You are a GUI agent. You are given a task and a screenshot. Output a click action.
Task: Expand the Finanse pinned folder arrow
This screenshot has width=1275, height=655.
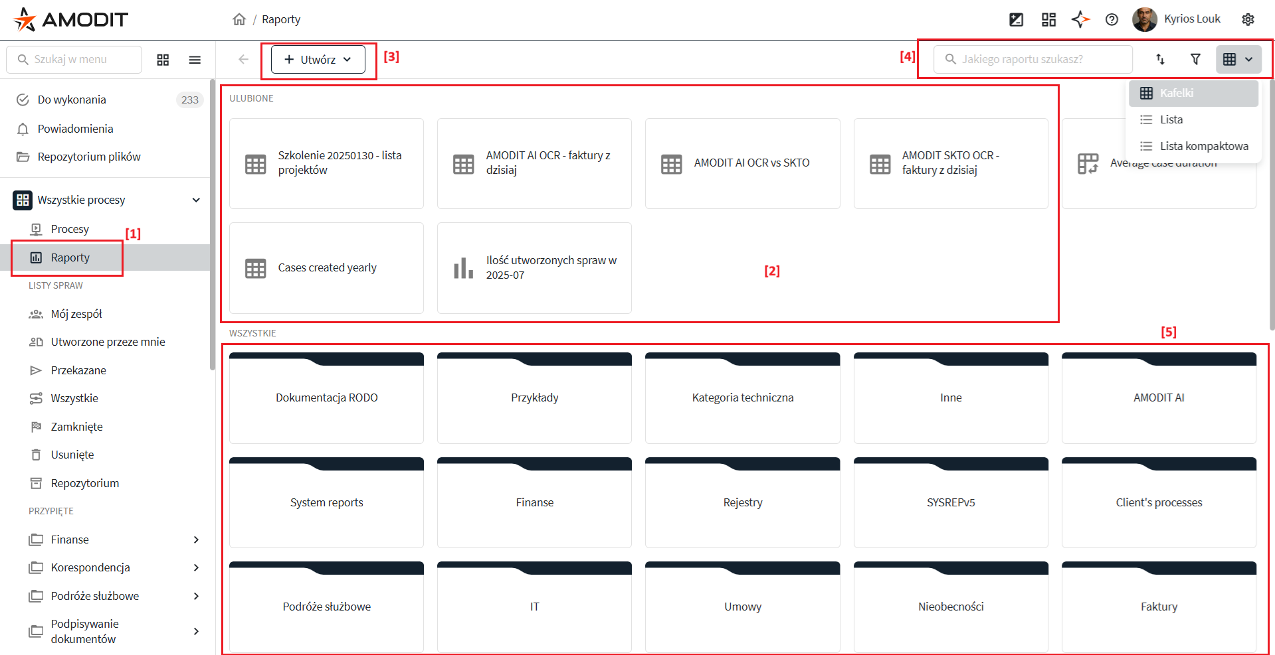196,540
